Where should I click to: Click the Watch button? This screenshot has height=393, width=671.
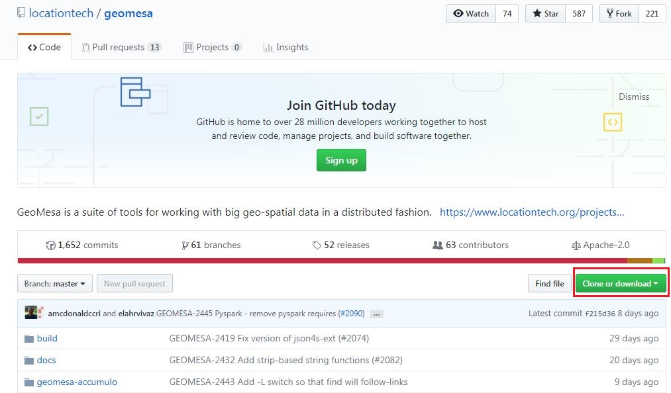[x=471, y=13]
